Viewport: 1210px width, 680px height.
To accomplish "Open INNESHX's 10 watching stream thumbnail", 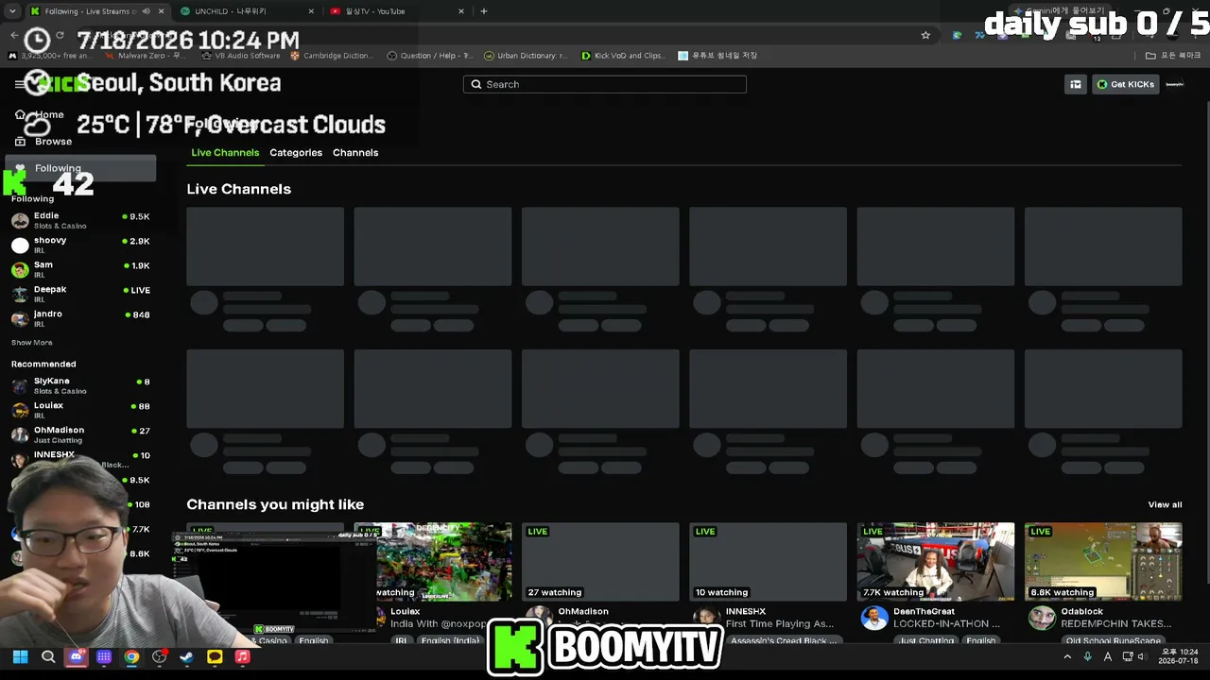I will (x=768, y=562).
